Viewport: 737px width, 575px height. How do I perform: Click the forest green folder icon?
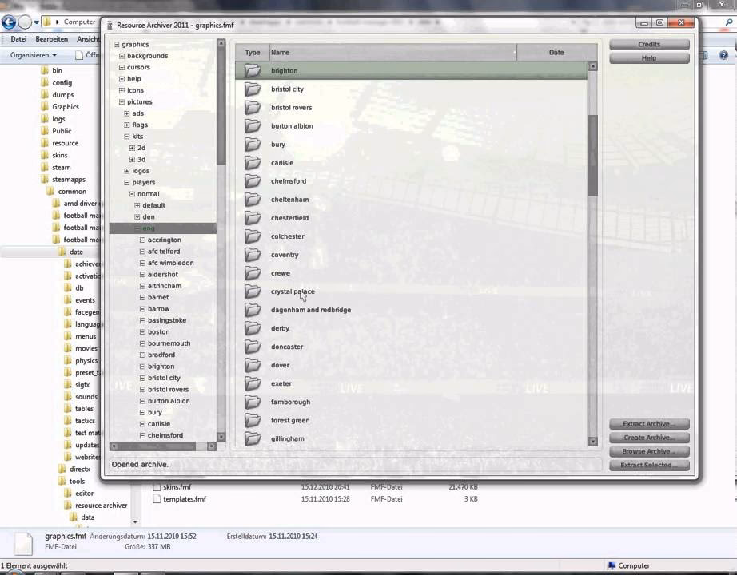coord(253,420)
